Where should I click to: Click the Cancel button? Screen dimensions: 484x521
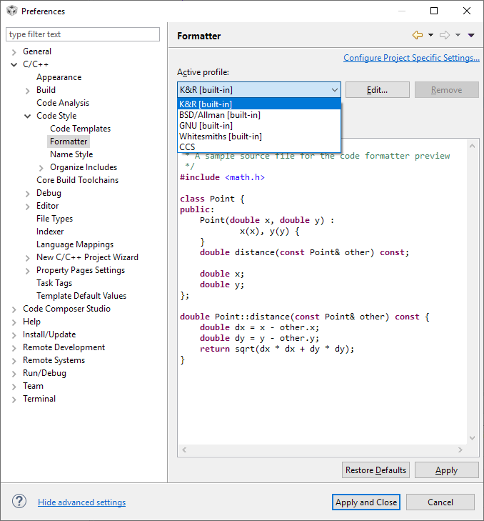click(440, 502)
